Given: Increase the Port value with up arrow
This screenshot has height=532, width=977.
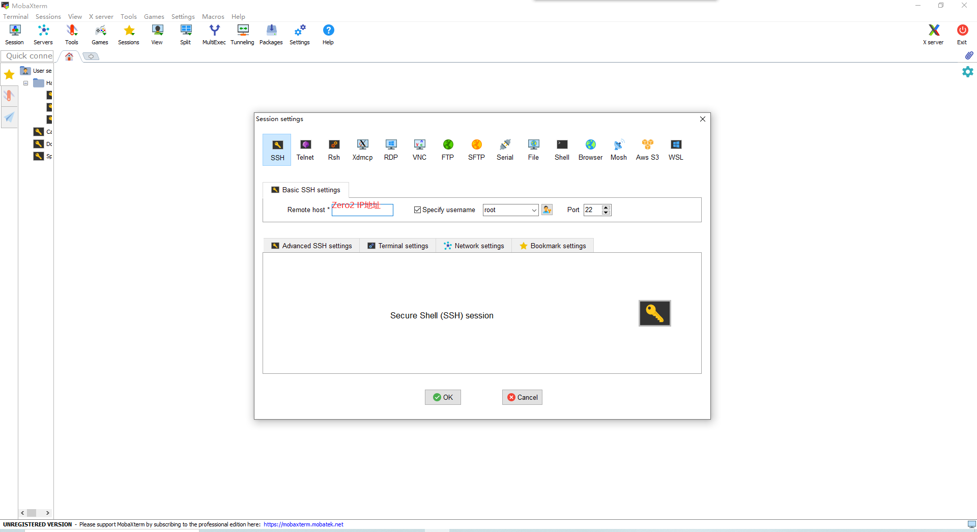Looking at the screenshot, I should point(606,207).
